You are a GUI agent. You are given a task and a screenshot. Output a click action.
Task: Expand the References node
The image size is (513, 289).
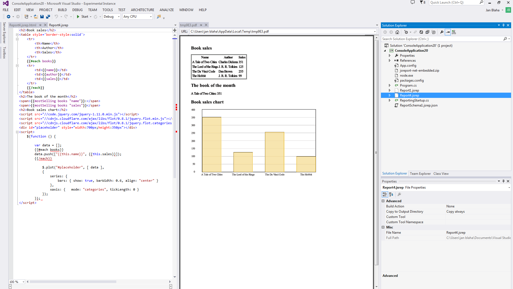pos(390,61)
